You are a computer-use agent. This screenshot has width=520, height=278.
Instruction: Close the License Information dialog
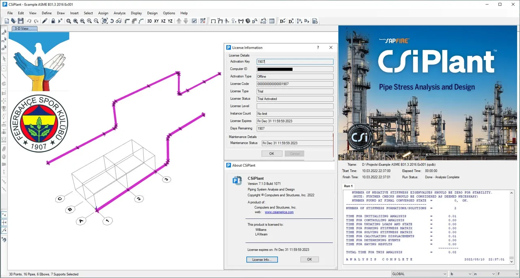(x=331, y=47)
